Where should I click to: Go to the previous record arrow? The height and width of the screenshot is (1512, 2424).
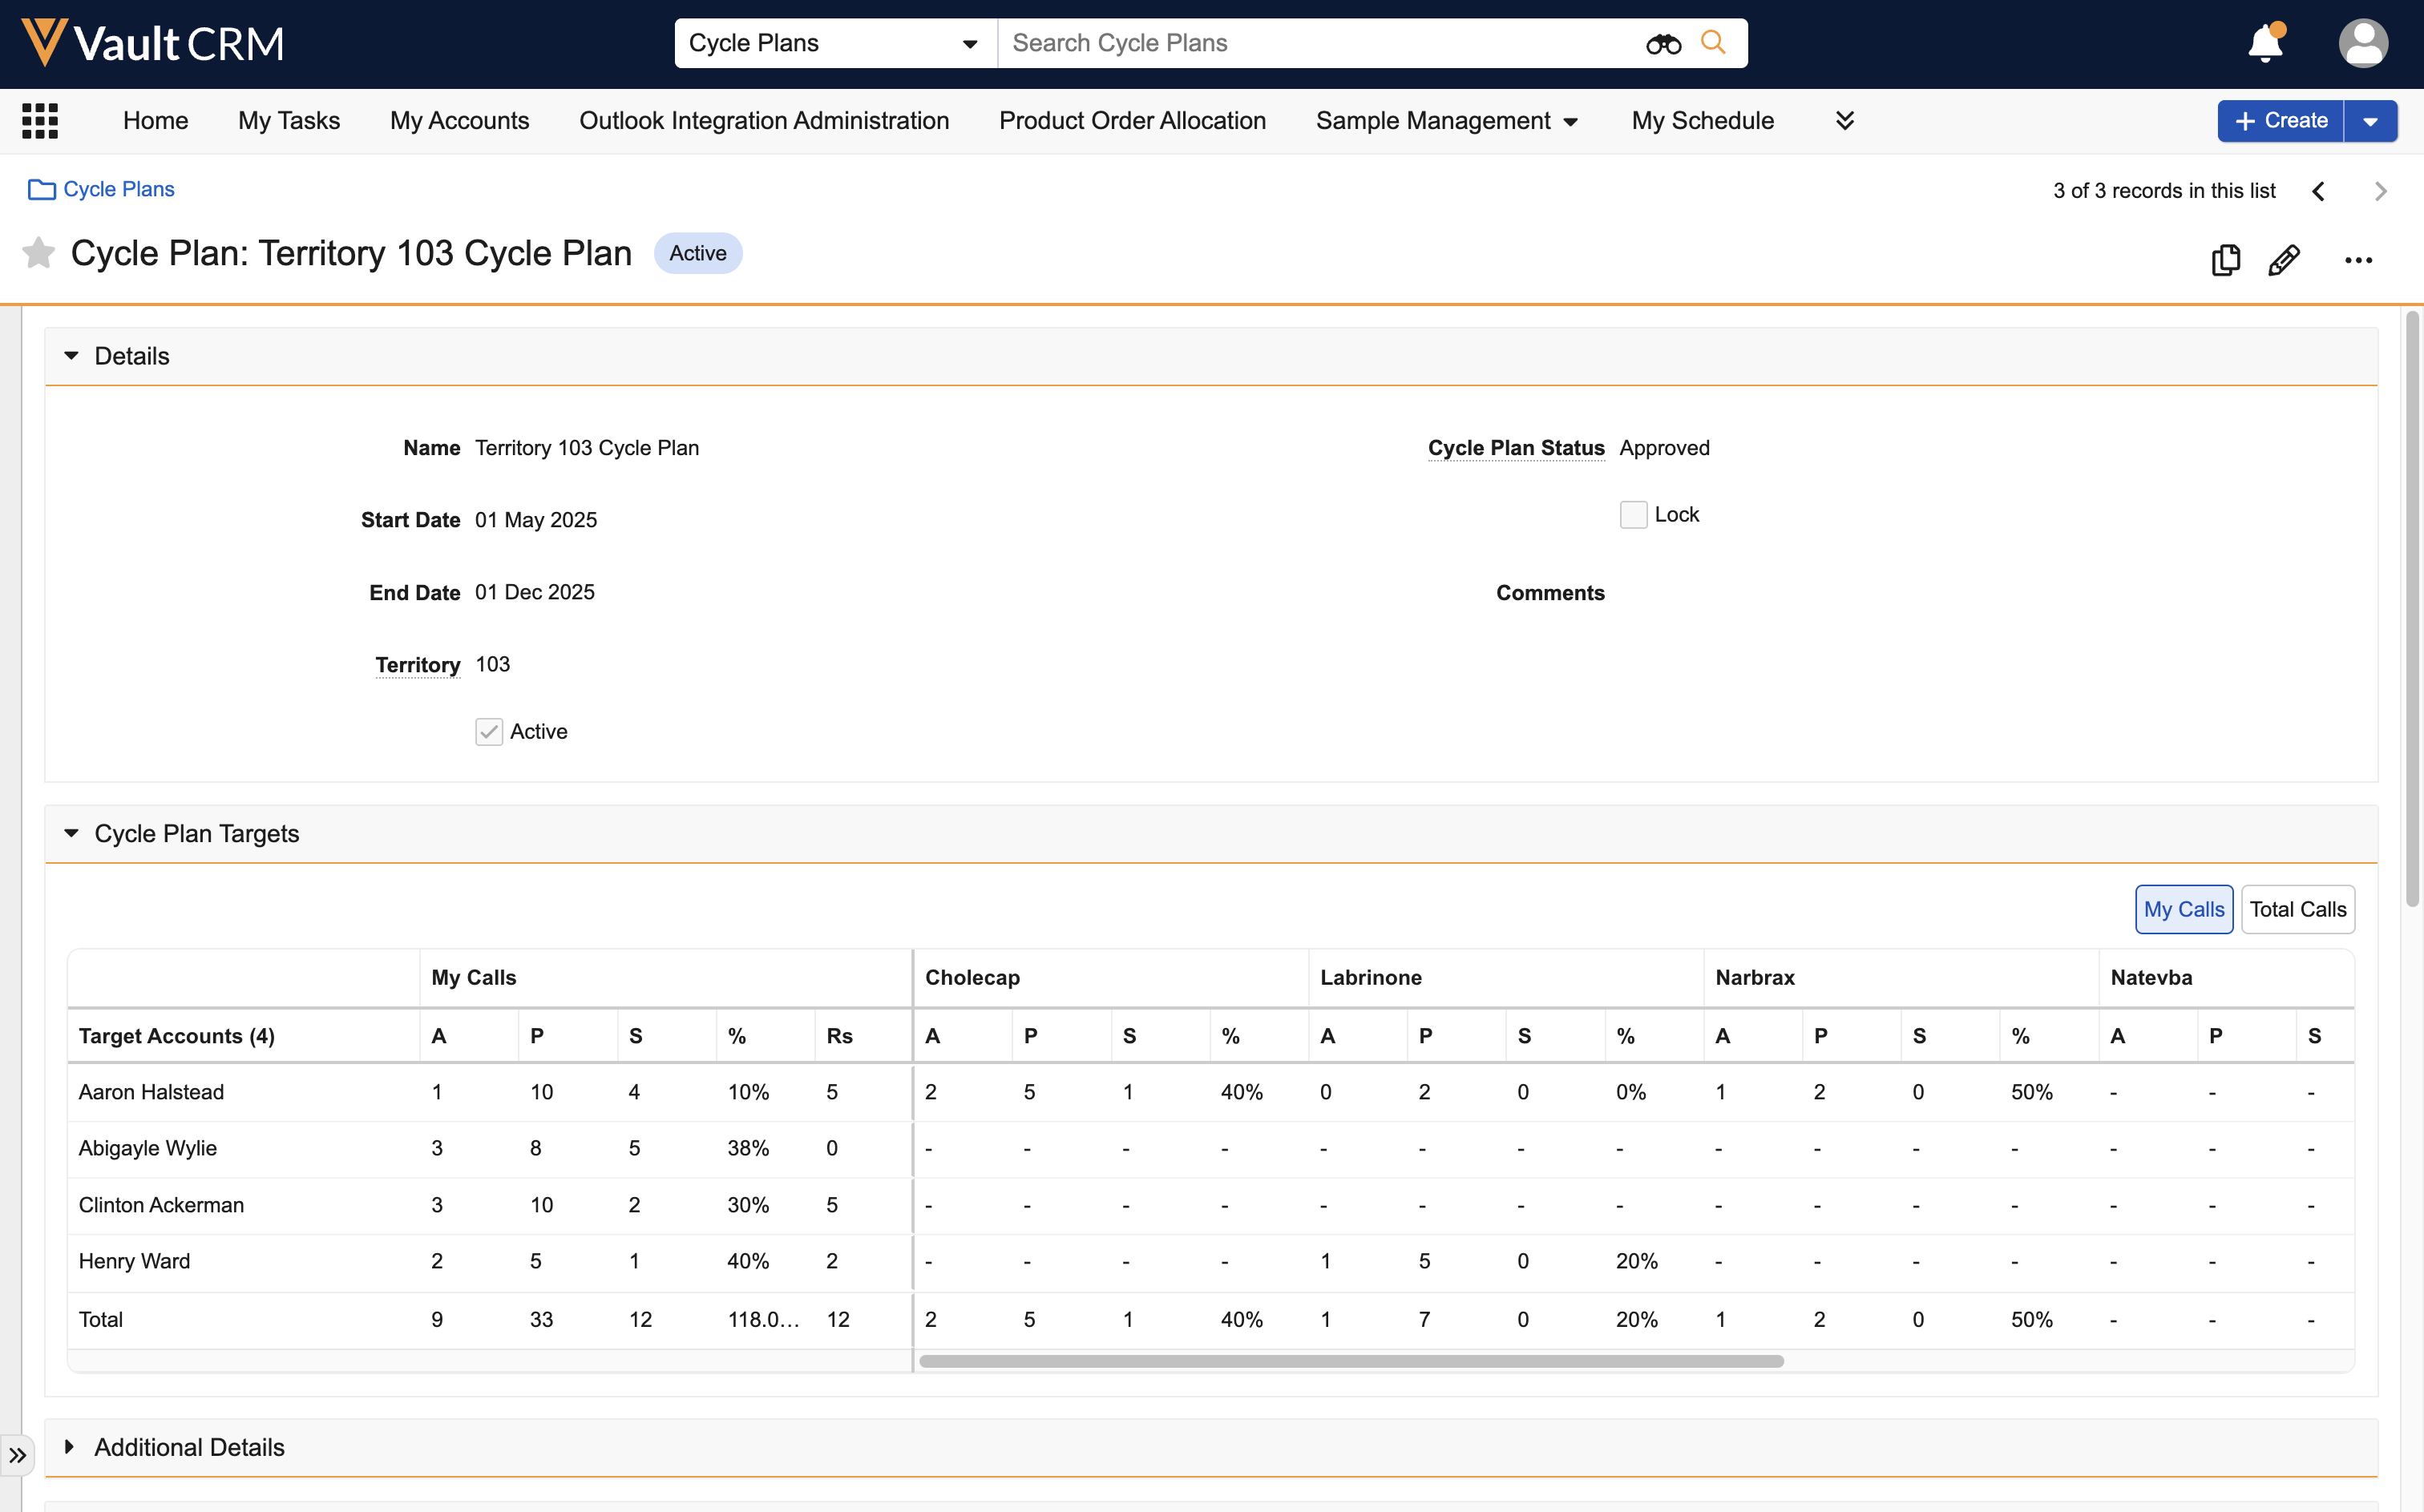pos(2319,191)
